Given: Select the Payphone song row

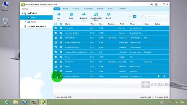Looking at the screenshot, I should (111, 71).
